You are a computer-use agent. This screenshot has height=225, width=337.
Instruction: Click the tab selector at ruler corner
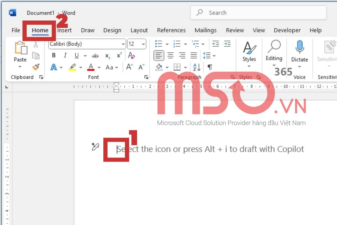pyautogui.click(x=6, y=87)
